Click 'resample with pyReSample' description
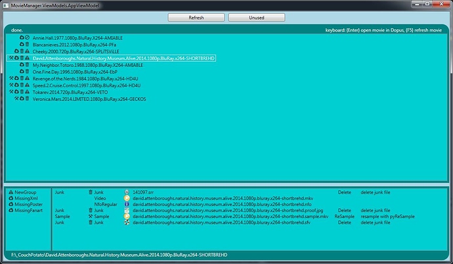 coord(387,216)
